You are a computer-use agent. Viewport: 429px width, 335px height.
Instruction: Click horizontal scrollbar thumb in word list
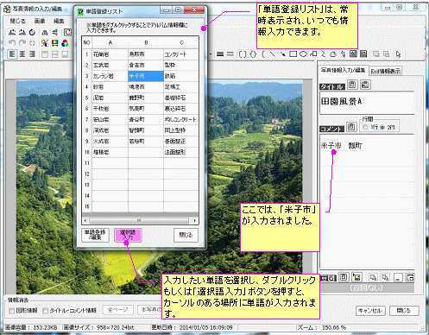coord(139,221)
